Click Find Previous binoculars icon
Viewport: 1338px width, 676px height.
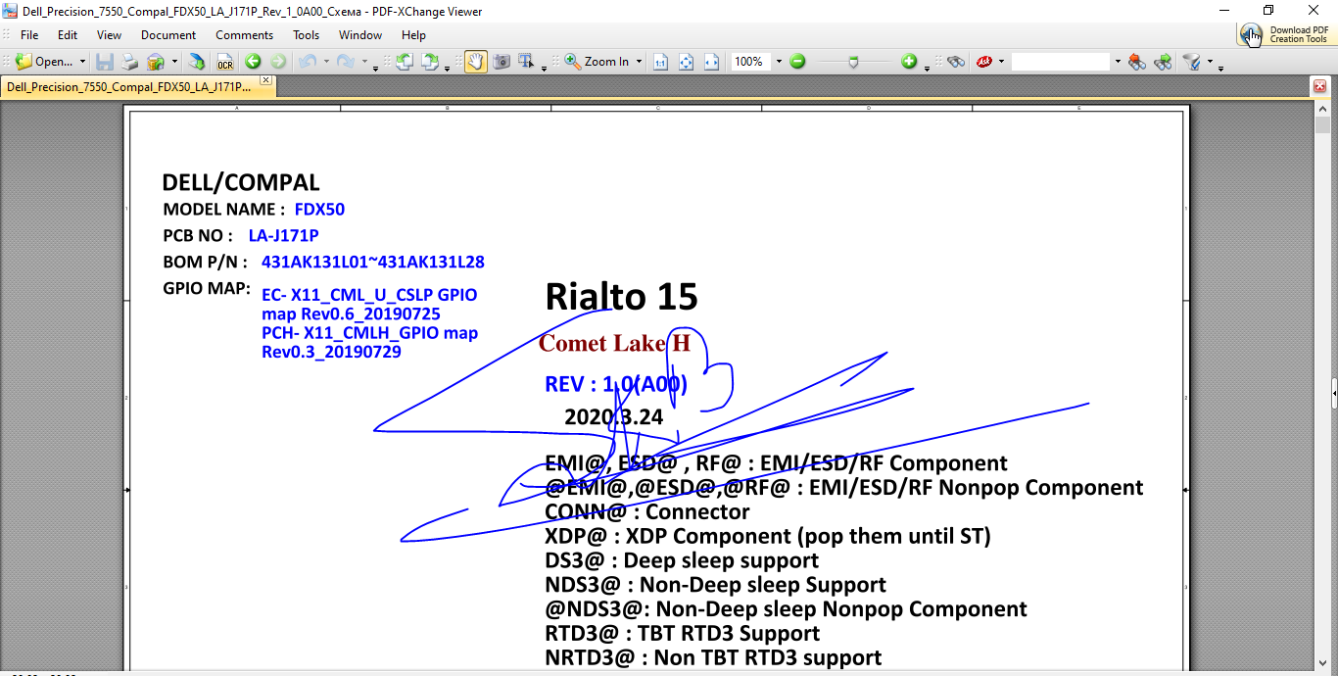coord(1136,62)
